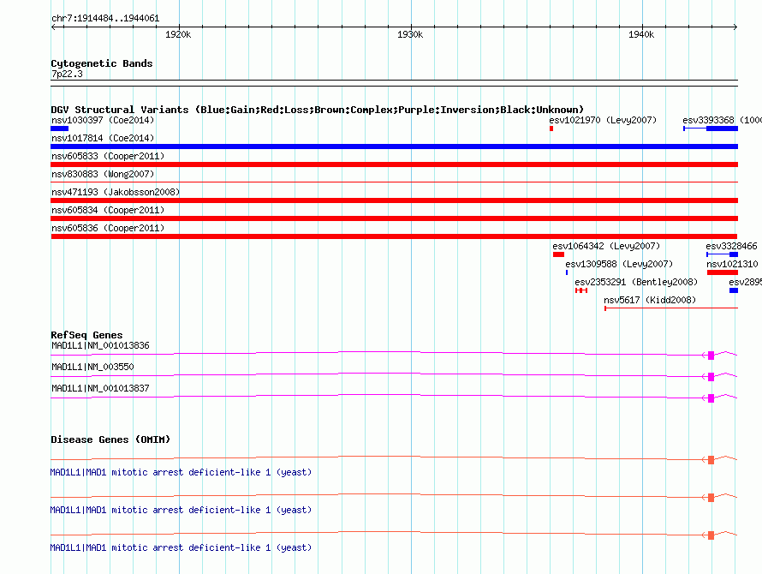
Task: Click the small red esv1021970 (Levy2007) variant marker
Action: [551, 129]
